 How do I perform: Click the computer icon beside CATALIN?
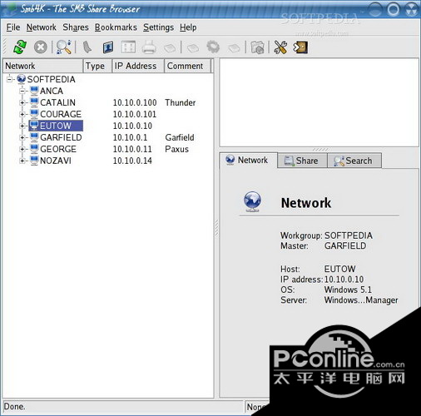point(34,102)
